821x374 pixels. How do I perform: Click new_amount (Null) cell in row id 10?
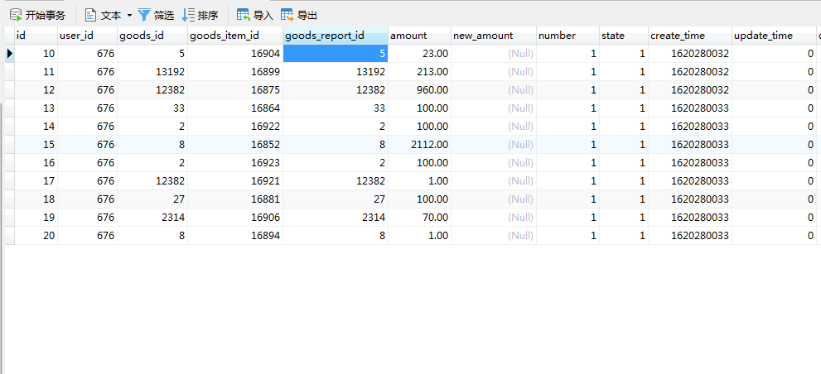pos(494,53)
